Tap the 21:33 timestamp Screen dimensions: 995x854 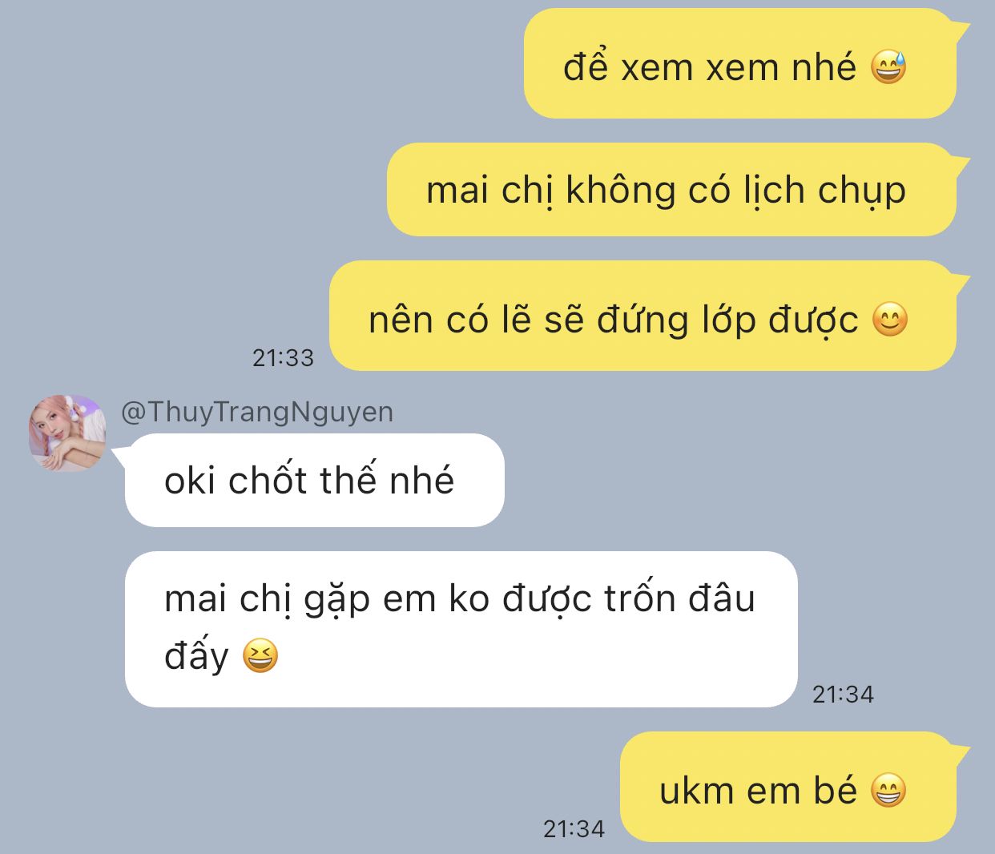point(283,357)
